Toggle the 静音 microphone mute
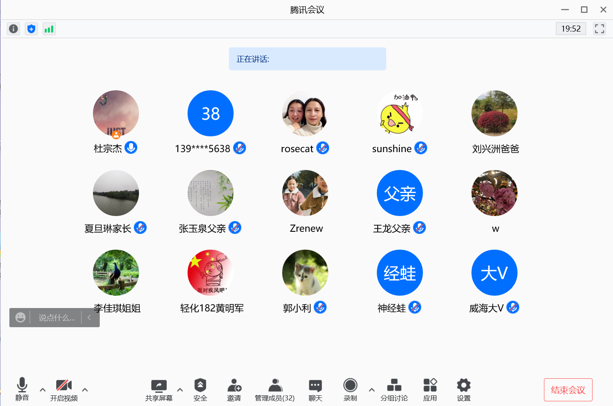Image resolution: width=613 pixels, height=406 pixels. coord(22,390)
